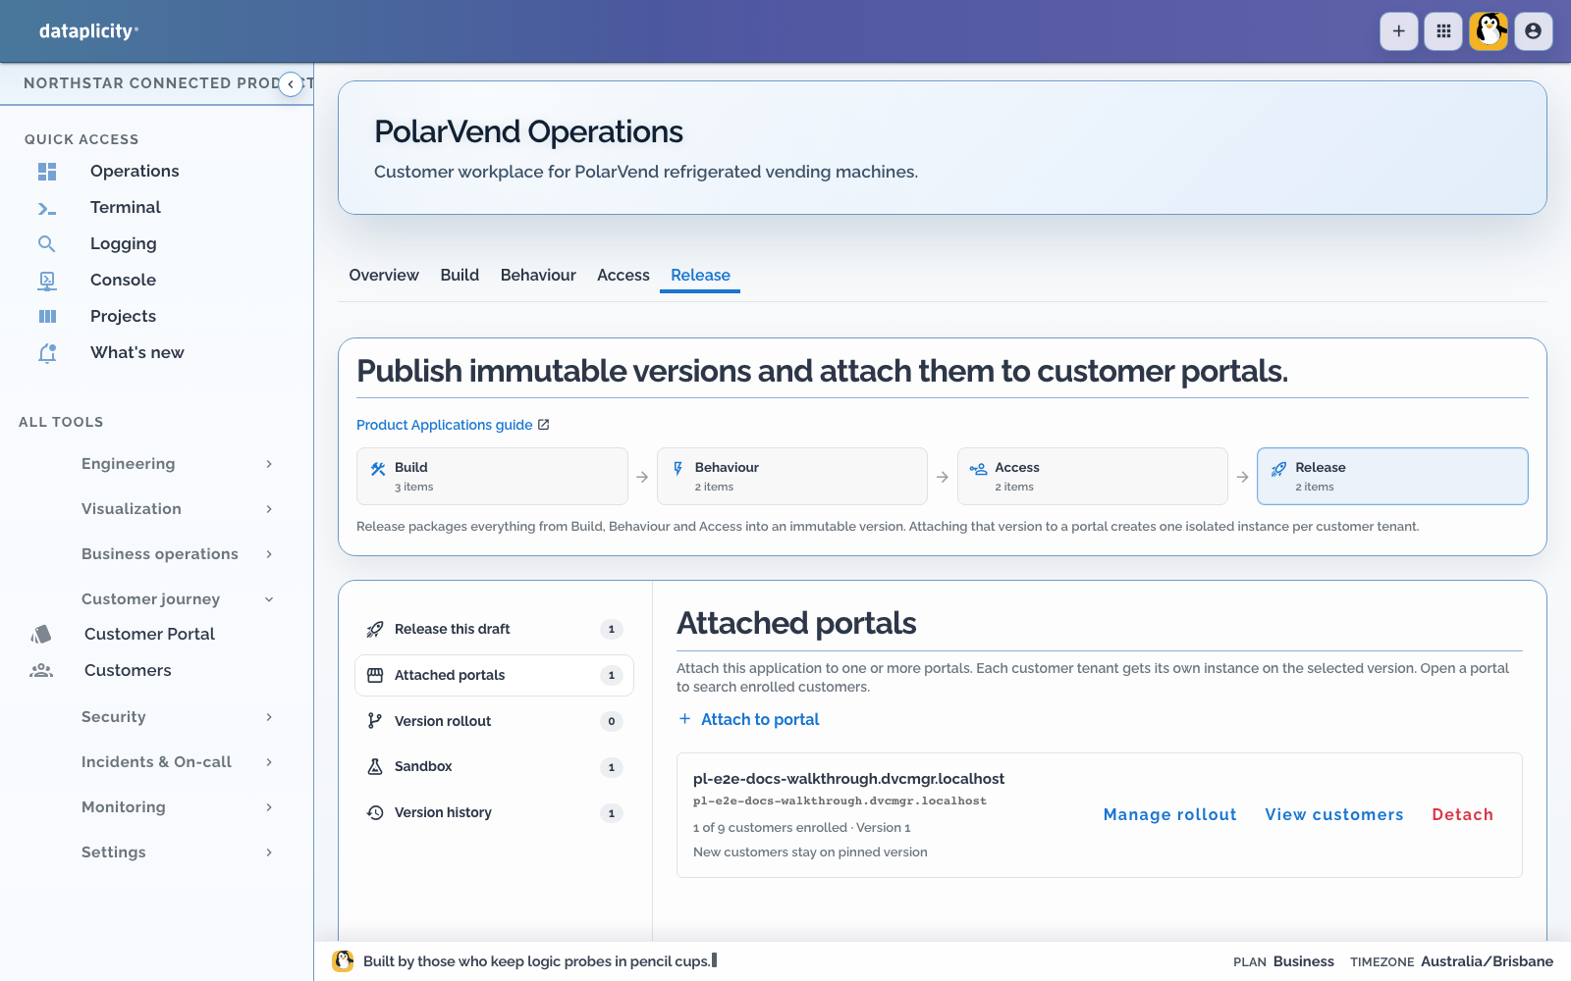This screenshot has width=1571, height=981.
Task: Click Manage rollout for the portal
Action: 1169,814
